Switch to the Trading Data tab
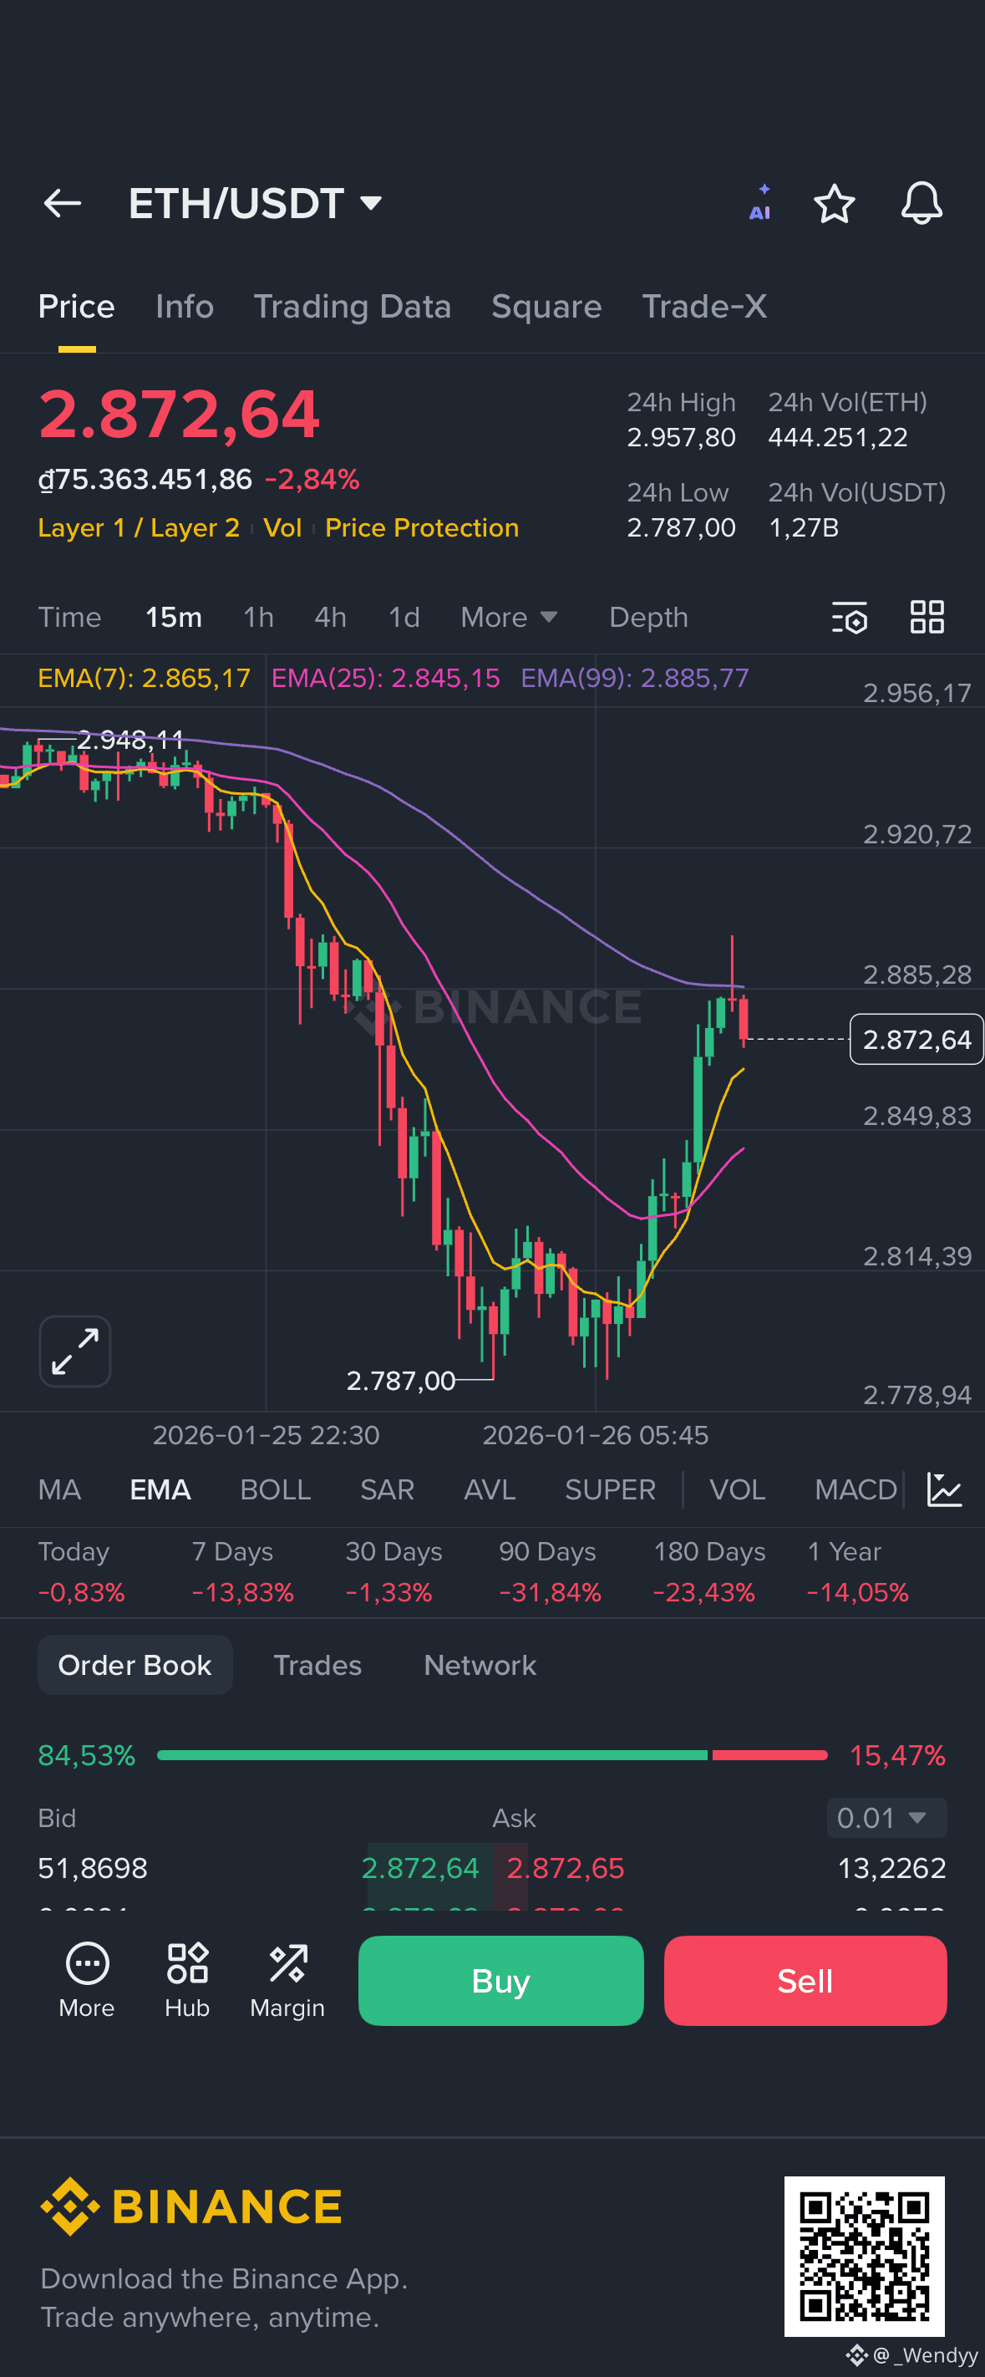Viewport: 985px width, 2377px height. 353,307
